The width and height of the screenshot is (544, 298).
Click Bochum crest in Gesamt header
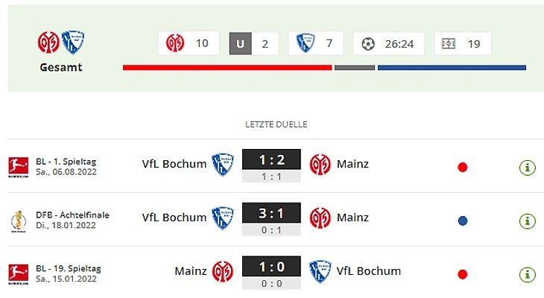coord(72,42)
